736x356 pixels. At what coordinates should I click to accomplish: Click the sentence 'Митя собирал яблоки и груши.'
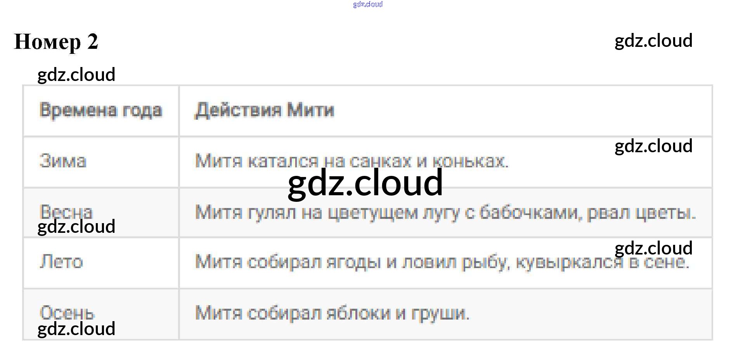click(332, 313)
